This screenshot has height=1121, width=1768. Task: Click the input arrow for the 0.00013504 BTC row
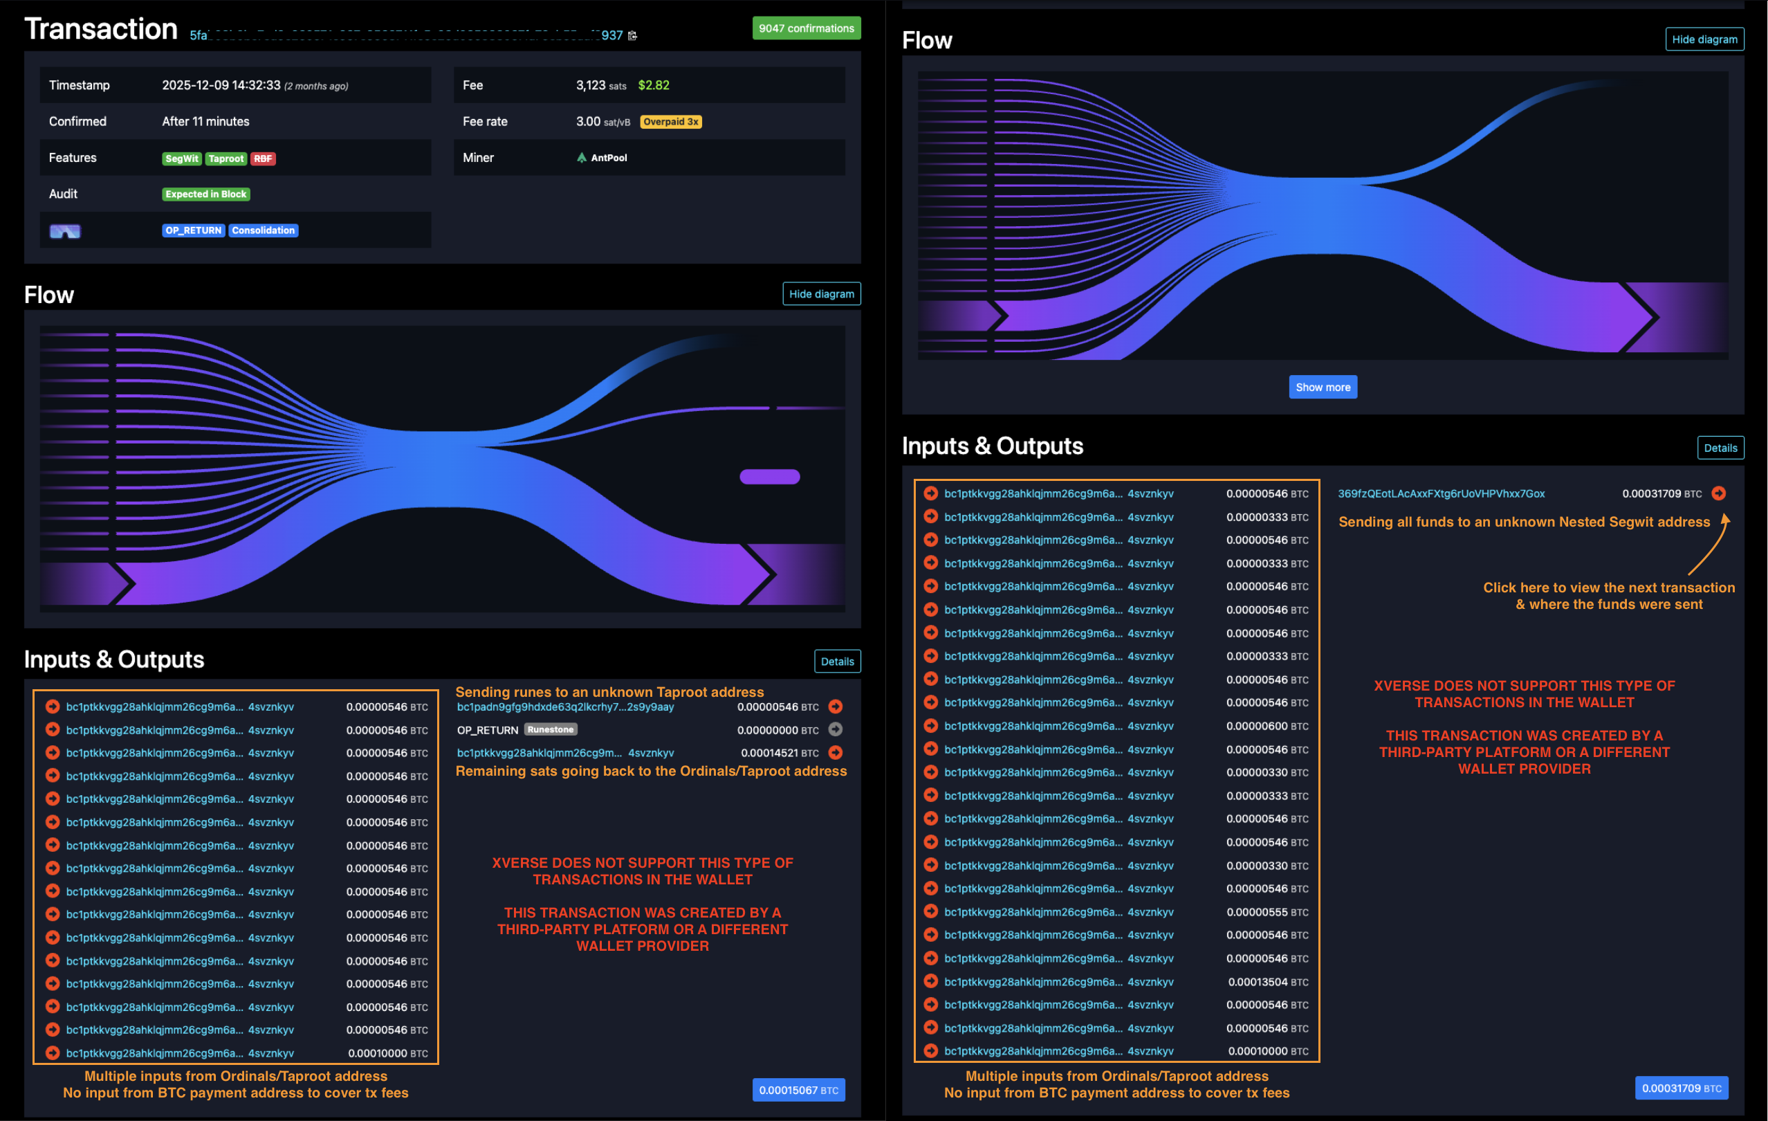[x=930, y=981]
